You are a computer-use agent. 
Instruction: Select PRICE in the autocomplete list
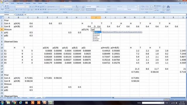click(97, 32)
